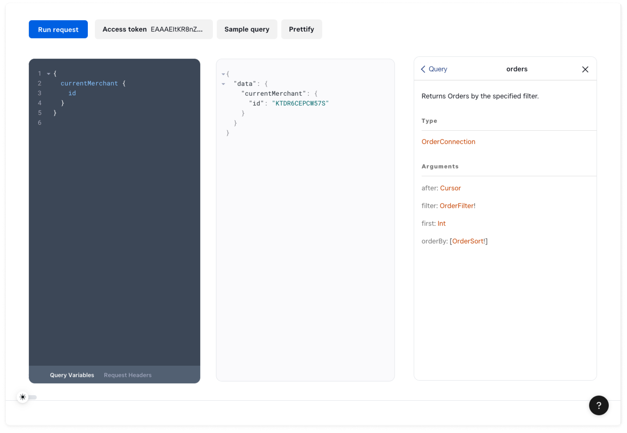The image size is (627, 433).
Task: Open the OrderFilter type link
Action: (x=456, y=205)
